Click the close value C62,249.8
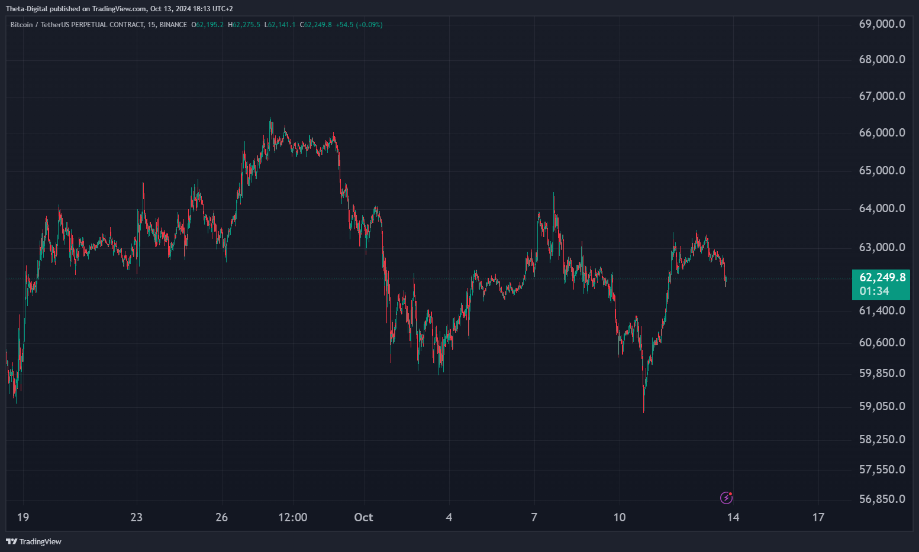919x552 pixels. click(x=315, y=25)
